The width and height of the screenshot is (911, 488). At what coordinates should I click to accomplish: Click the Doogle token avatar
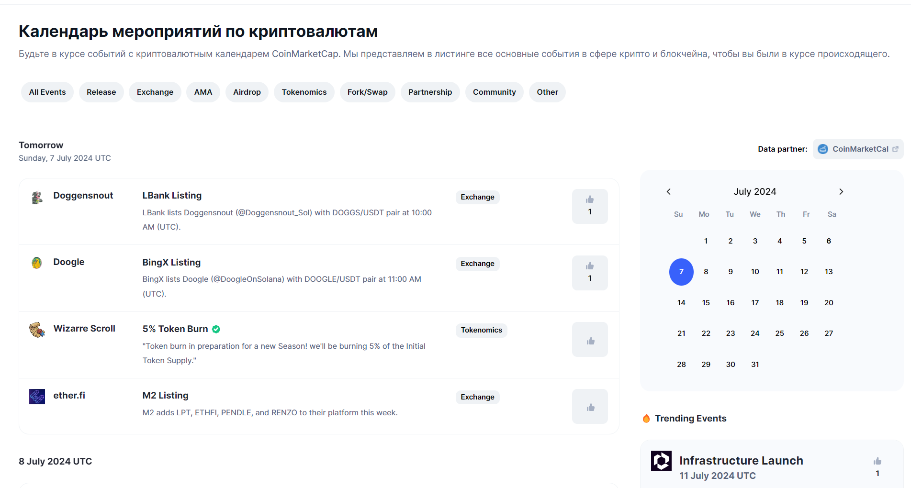click(37, 263)
